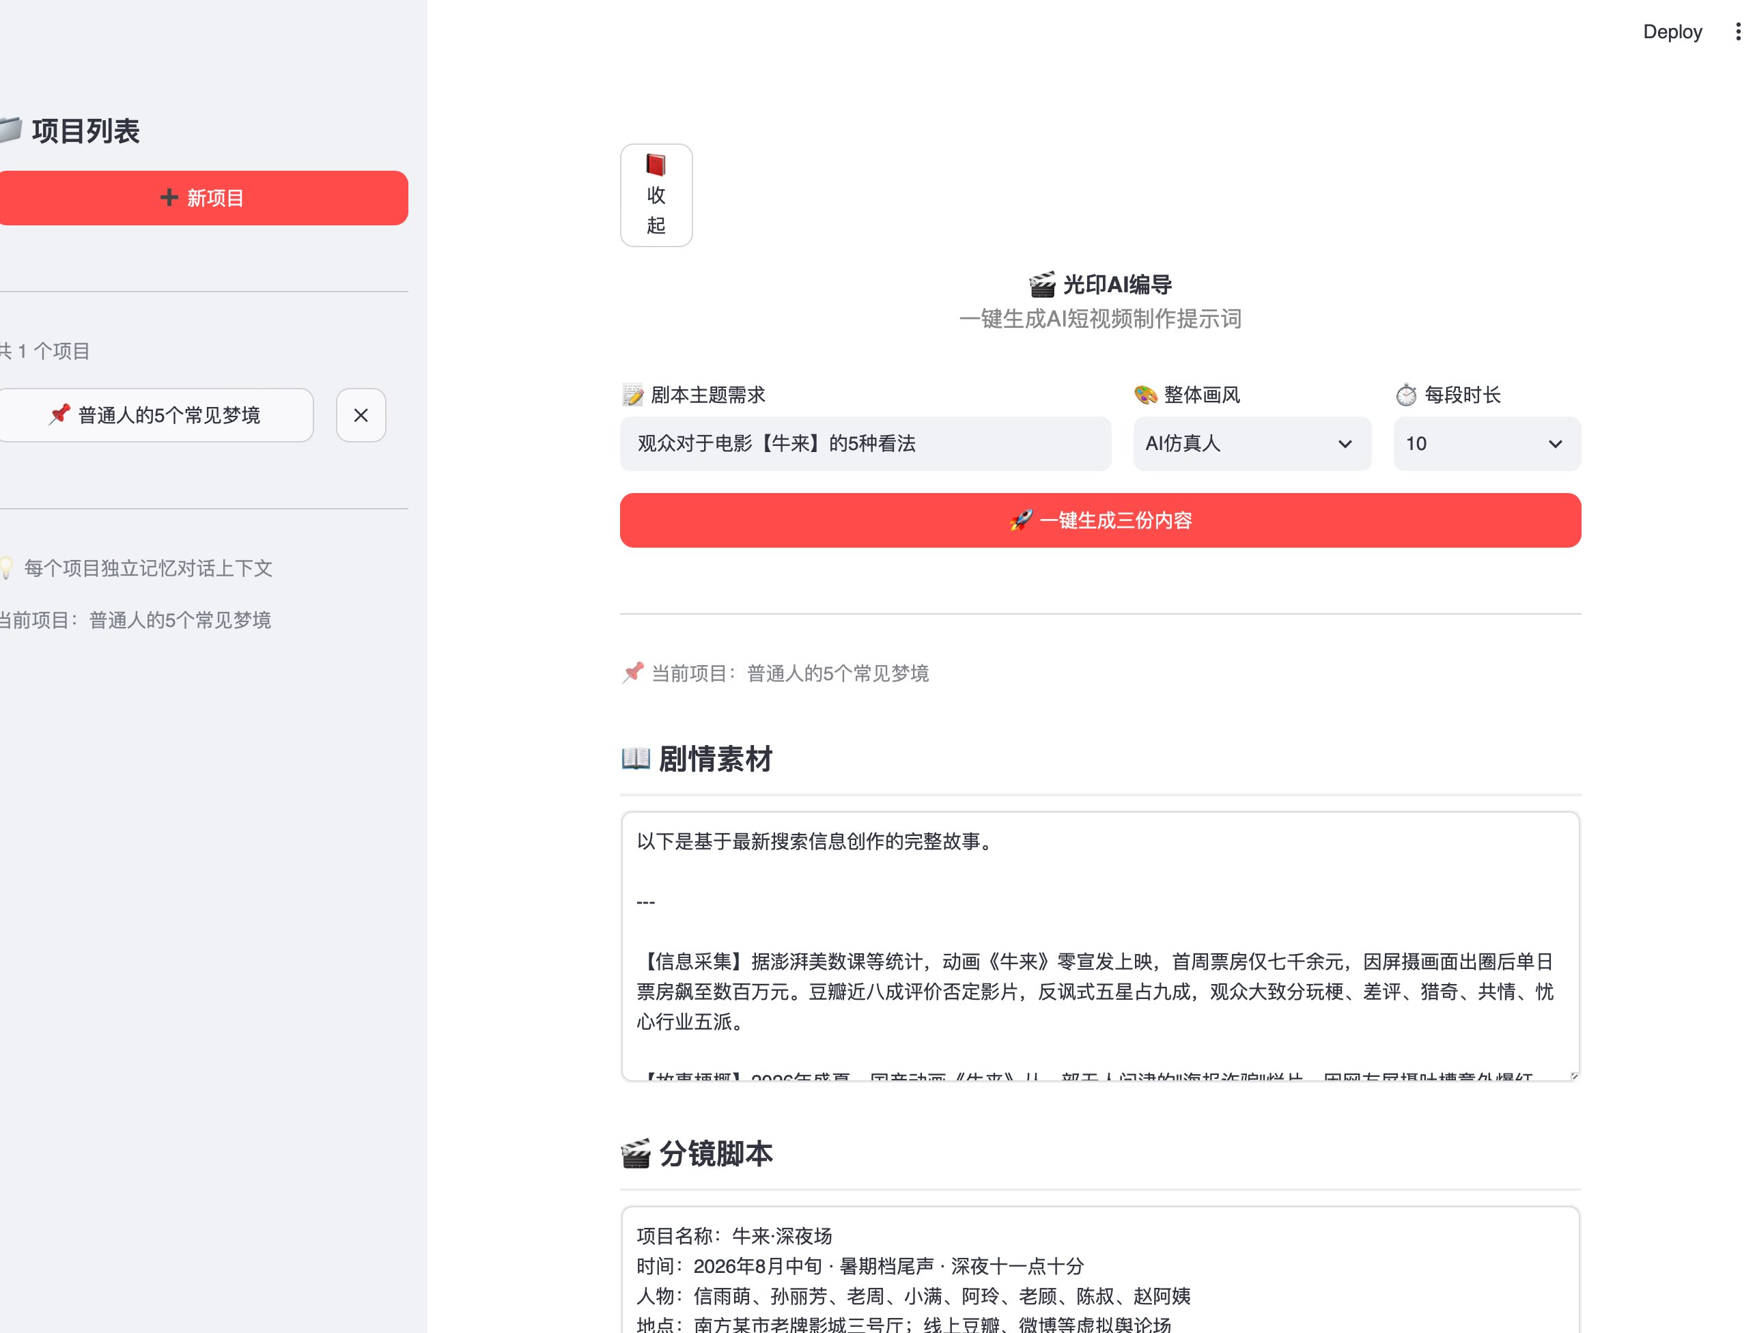Open the Deploy menu

[x=1672, y=31]
